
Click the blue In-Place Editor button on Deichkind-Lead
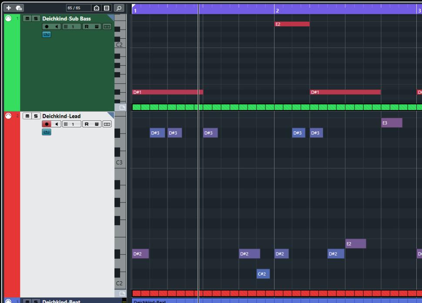click(47, 132)
